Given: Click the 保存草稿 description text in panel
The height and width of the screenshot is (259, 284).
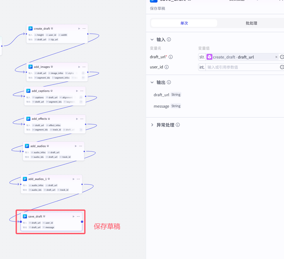Looking at the screenshot, I should pyautogui.click(x=157, y=9).
